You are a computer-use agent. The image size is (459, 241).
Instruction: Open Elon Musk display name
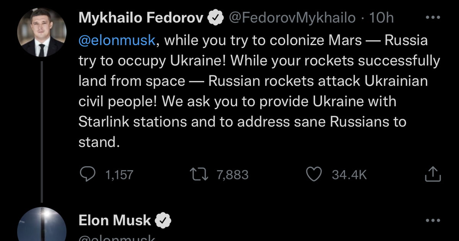point(115,220)
